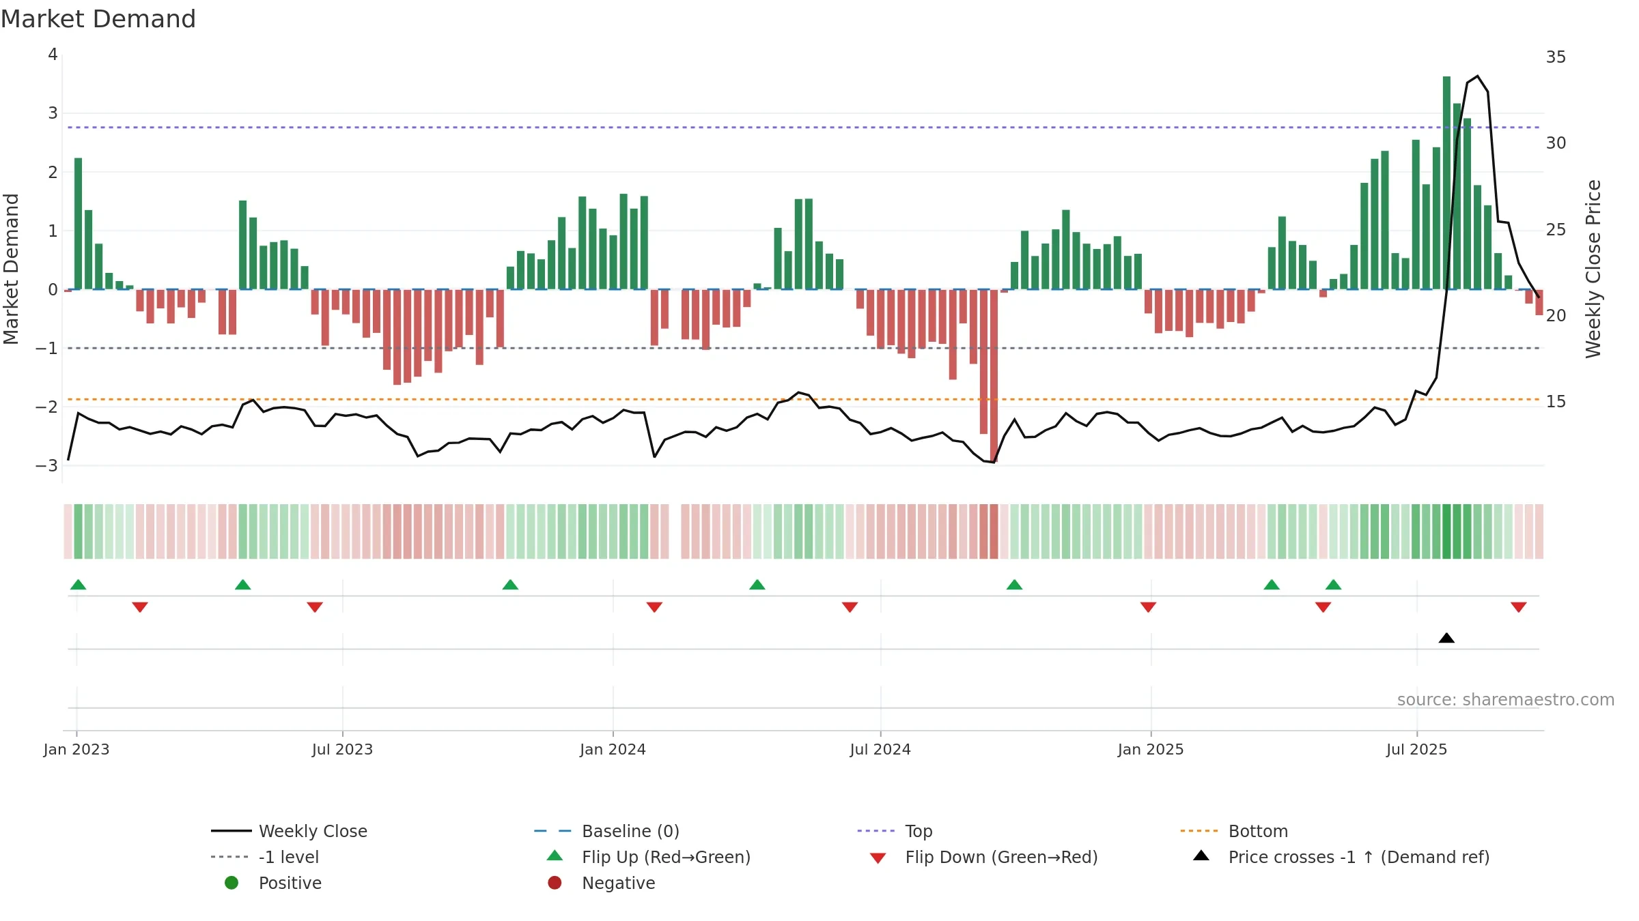Click the Jul 2024 axis label
Viewport: 1639px width, 921px height.
coord(880,750)
